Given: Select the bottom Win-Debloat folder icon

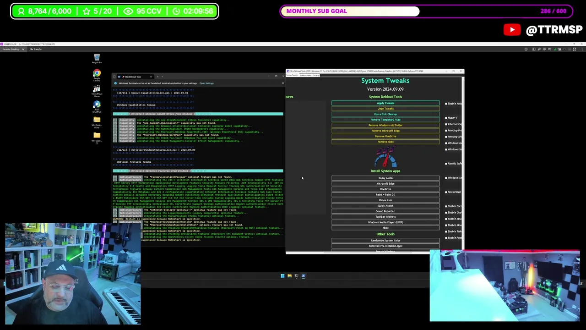Looking at the screenshot, I should [97, 137].
